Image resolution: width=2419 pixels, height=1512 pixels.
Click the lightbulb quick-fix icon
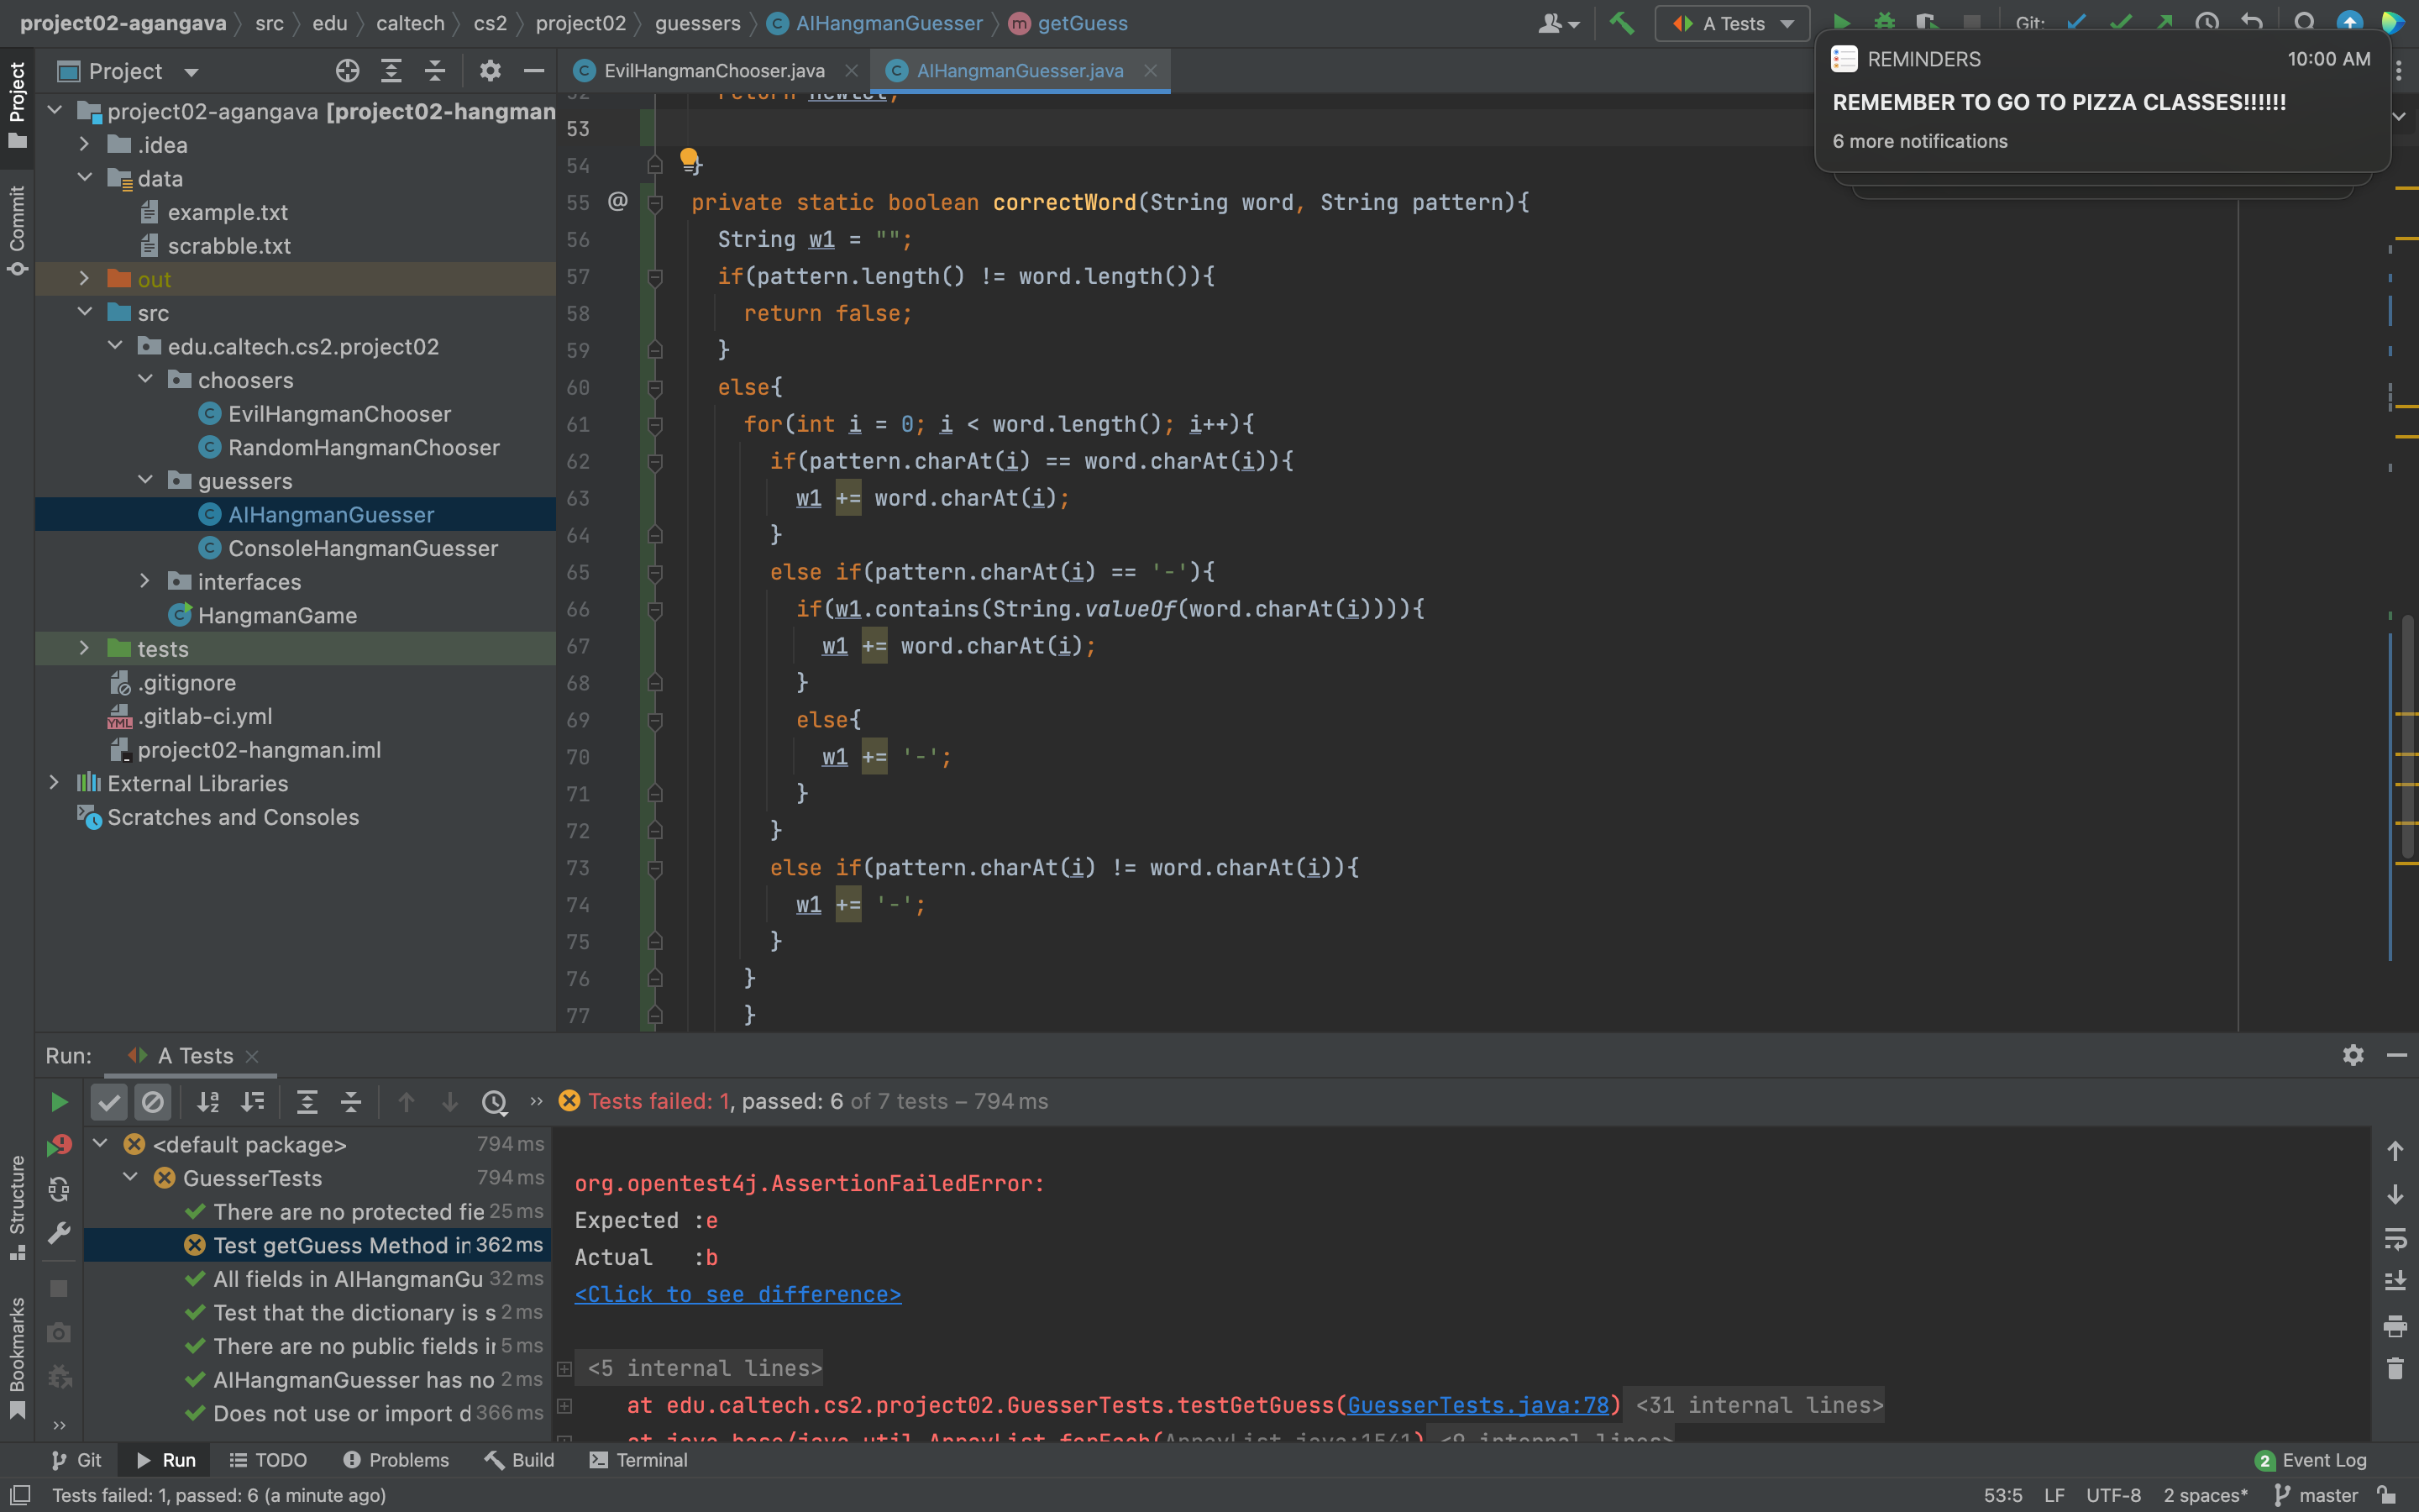pos(689,157)
